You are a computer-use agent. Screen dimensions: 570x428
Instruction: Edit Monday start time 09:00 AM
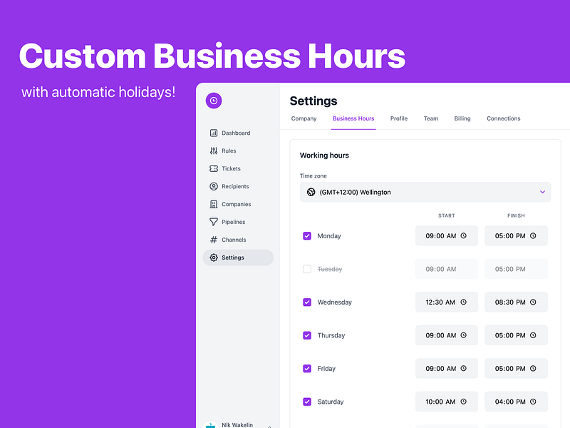pos(447,236)
